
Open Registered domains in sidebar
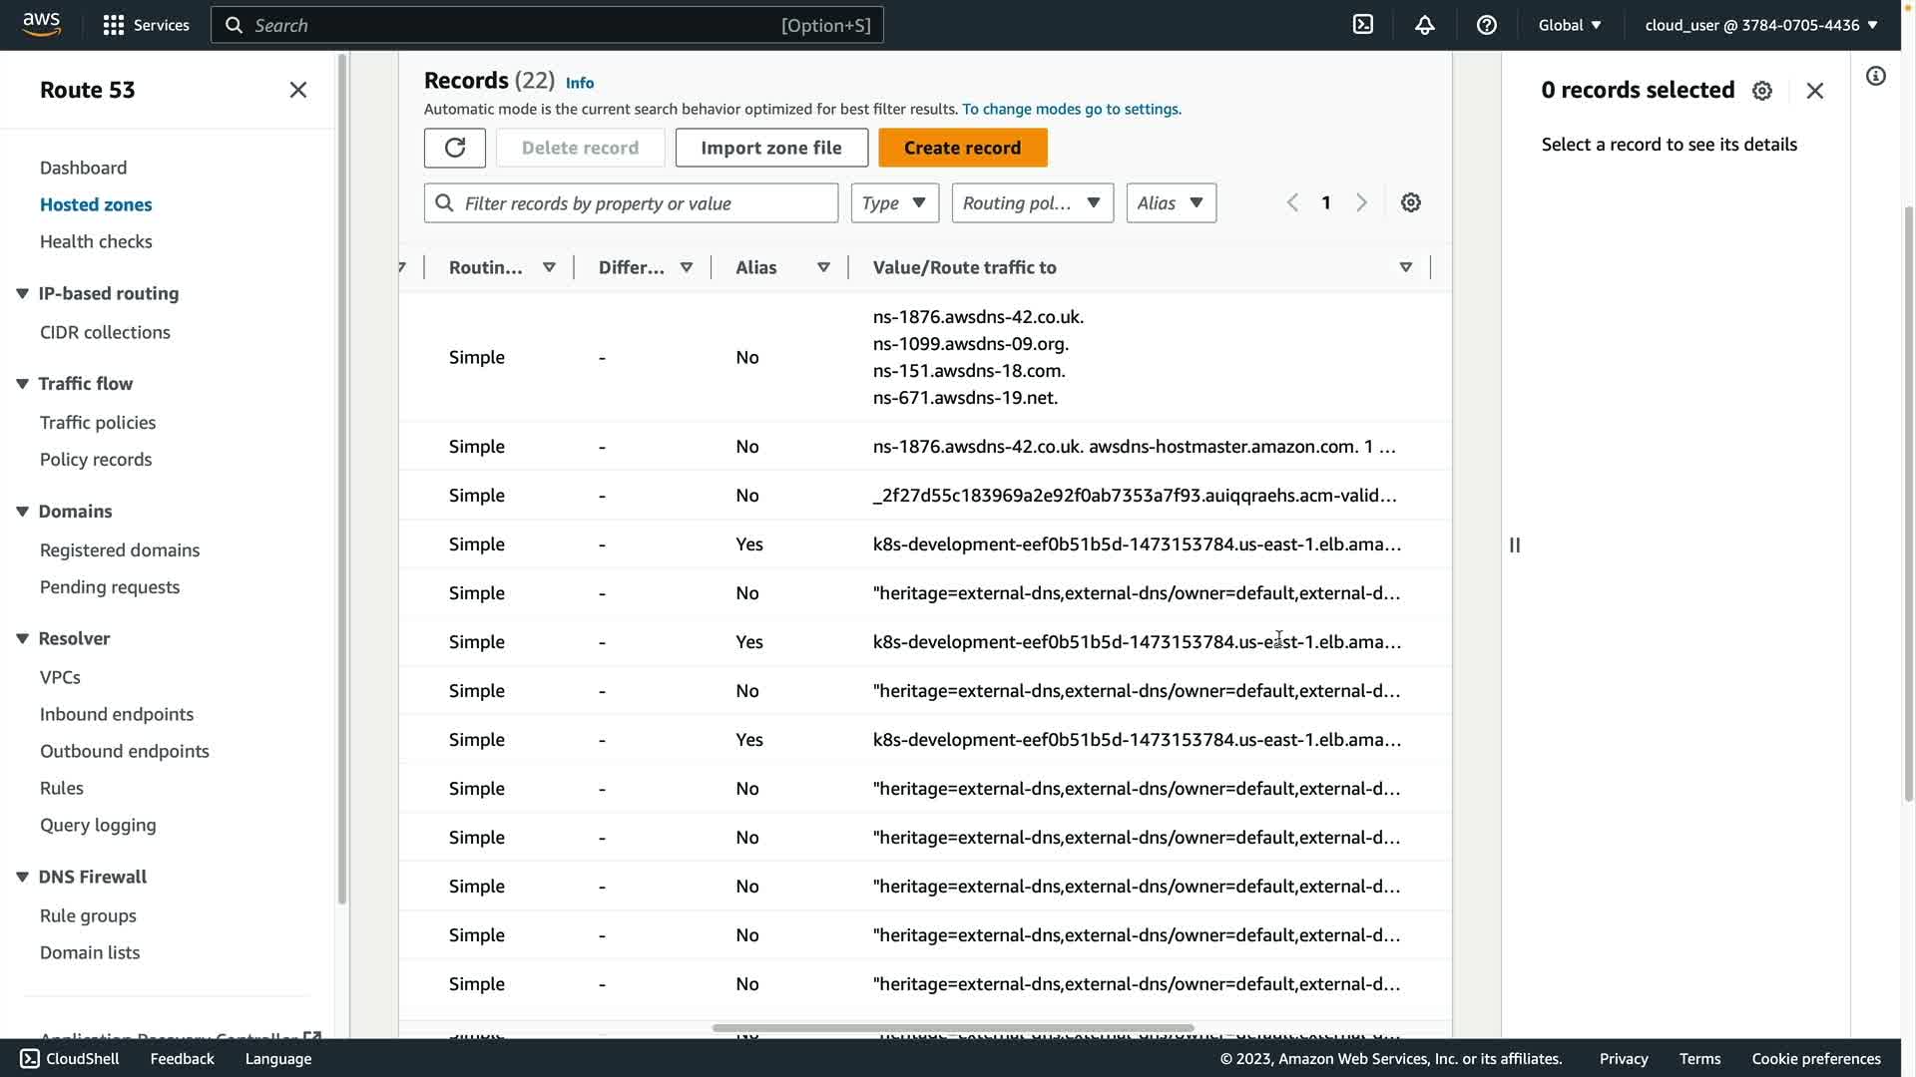[x=120, y=550]
